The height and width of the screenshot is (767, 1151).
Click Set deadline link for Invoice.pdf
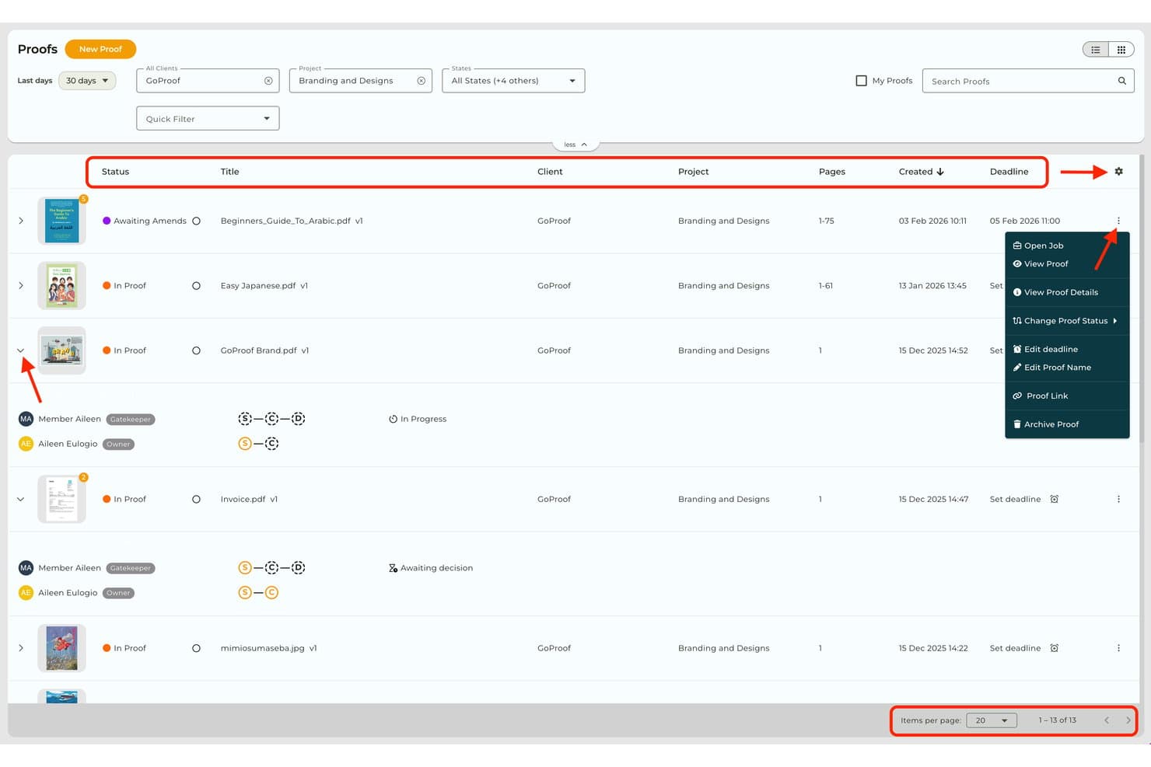1015,499
